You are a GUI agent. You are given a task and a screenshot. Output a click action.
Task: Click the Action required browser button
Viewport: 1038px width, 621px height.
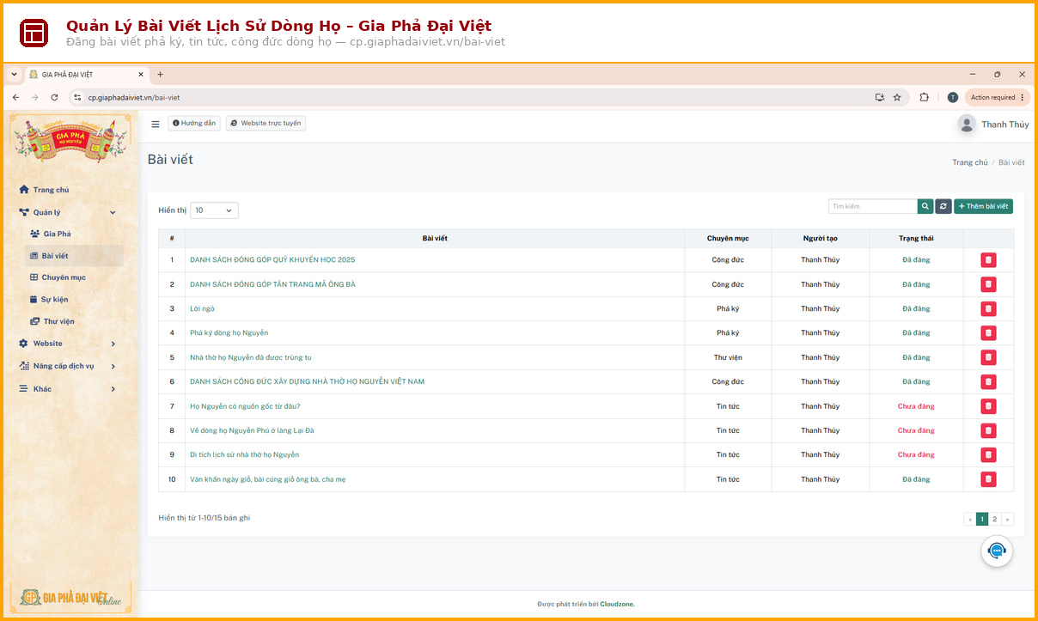tap(997, 97)
